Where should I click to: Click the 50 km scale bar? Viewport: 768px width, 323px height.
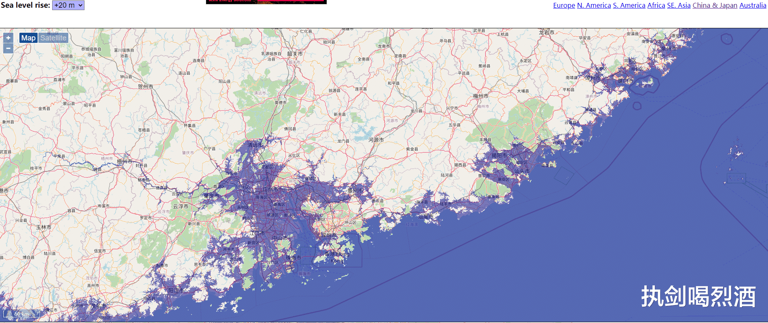point(22,314)
